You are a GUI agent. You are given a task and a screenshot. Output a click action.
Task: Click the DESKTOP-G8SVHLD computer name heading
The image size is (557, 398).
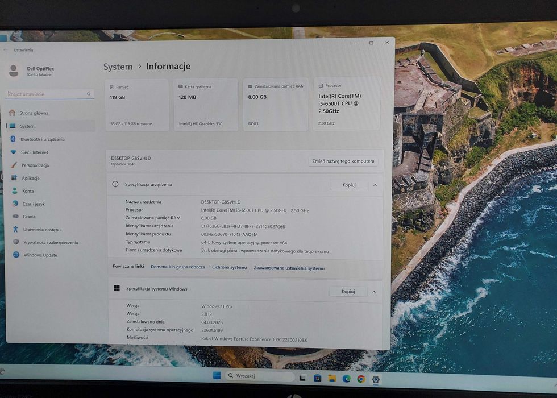(x=131, y=158)
